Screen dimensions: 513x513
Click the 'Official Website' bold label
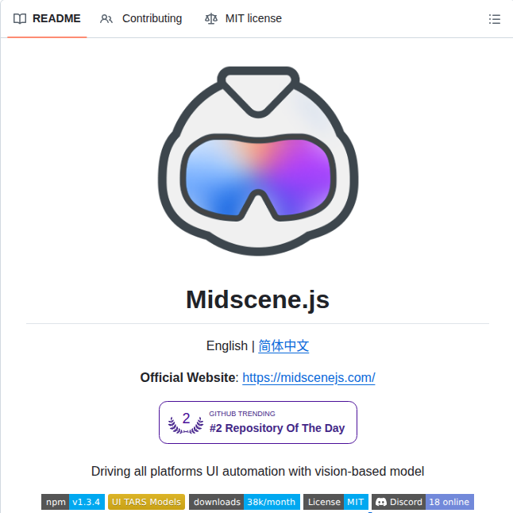point(187,377)
